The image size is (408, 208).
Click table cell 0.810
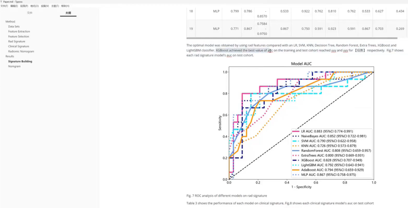[332, 11]
